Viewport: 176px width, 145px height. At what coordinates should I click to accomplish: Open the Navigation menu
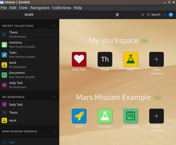point(40,8)
